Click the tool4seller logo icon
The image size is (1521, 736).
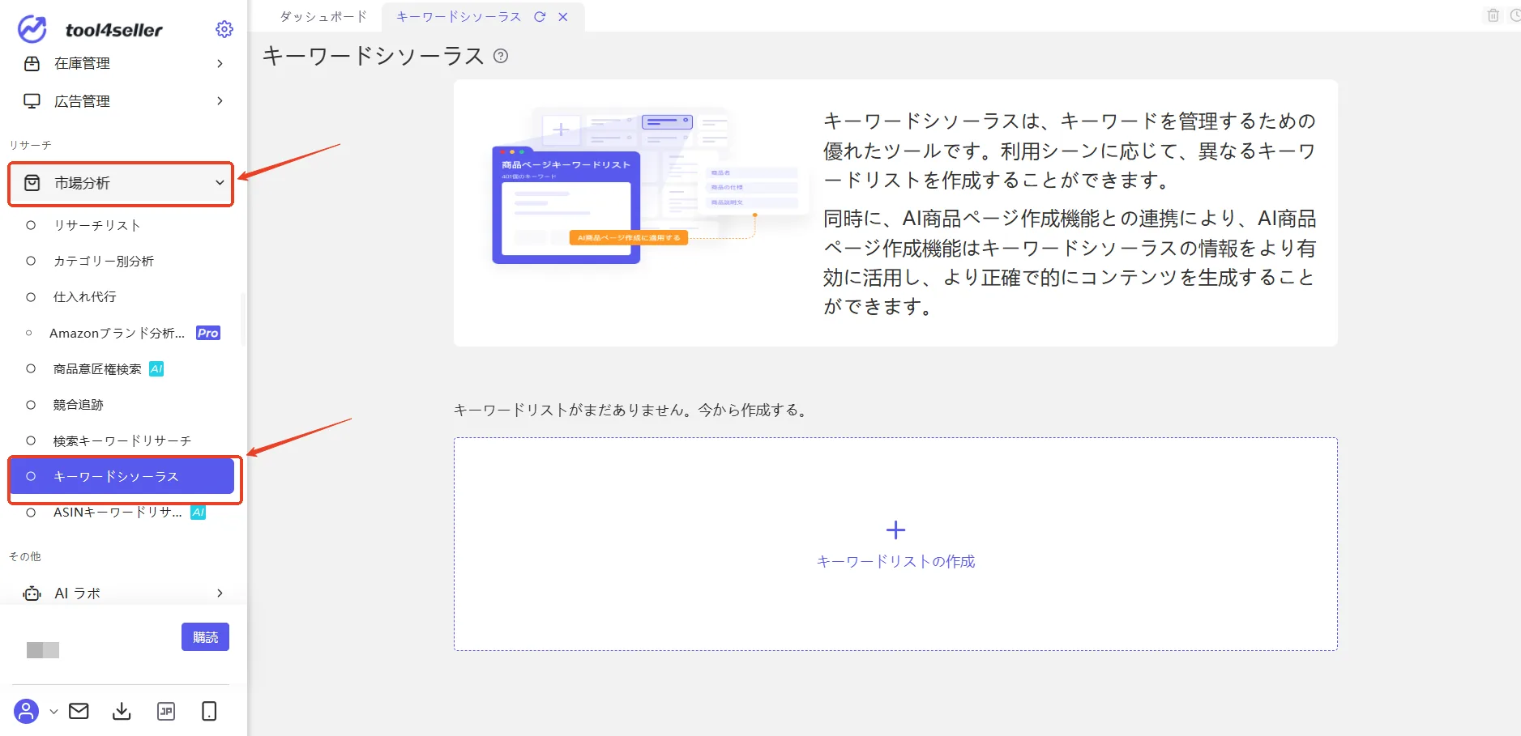tap(32, 29)
